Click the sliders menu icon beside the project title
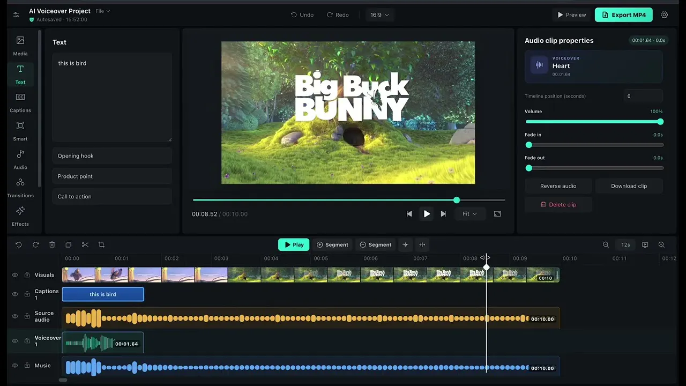This screenshot has height=386, width=686. (x=17, y=15)
